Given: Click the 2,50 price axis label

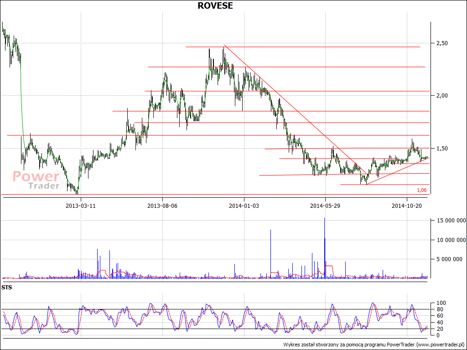Looking at the screenshot, I should click(441, 43).
